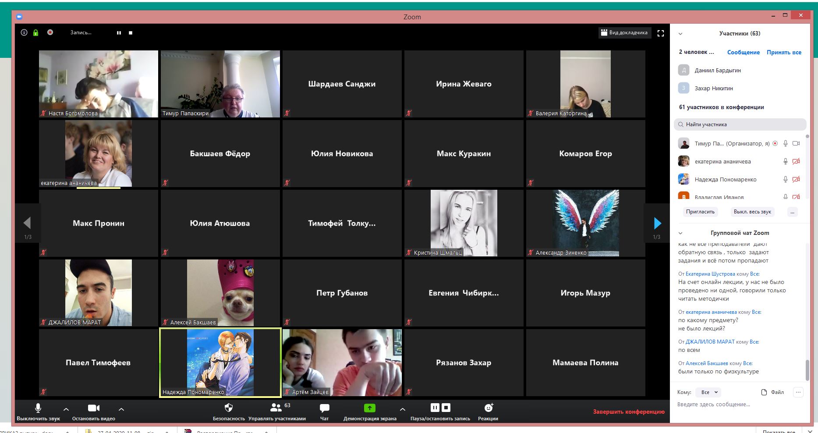Screen dimensions: 818x433
Task: Open the Security shield icon
Action: (x=228, y=408)
